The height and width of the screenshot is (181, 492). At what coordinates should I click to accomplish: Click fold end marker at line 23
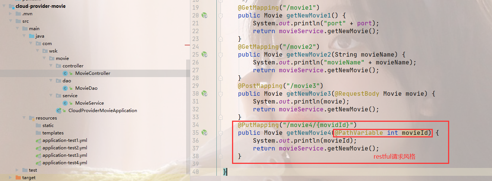click(x=220, y=39)
